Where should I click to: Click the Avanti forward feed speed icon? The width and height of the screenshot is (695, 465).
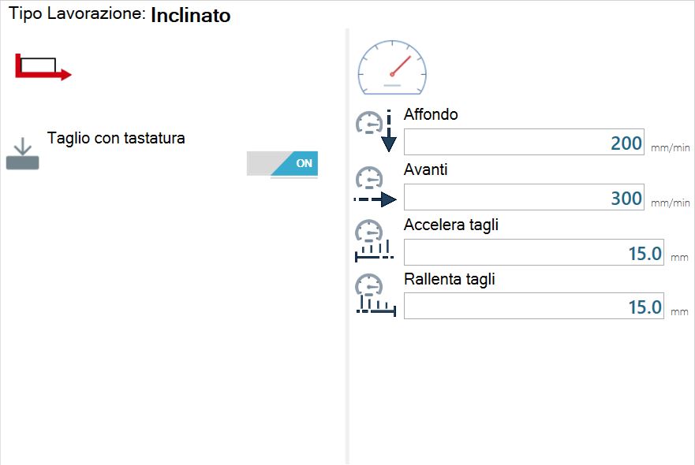pos(375,187)
